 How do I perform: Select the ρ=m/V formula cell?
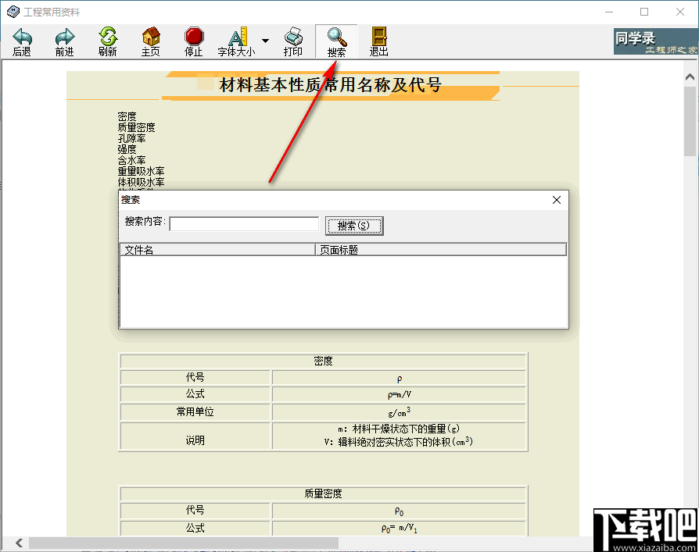pyautogui.click(x=399, y=394)
